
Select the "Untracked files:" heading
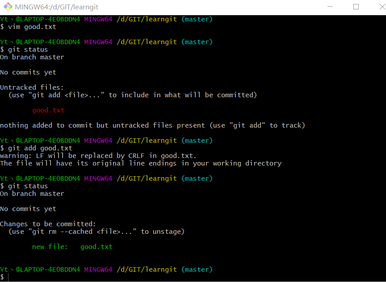32,87
